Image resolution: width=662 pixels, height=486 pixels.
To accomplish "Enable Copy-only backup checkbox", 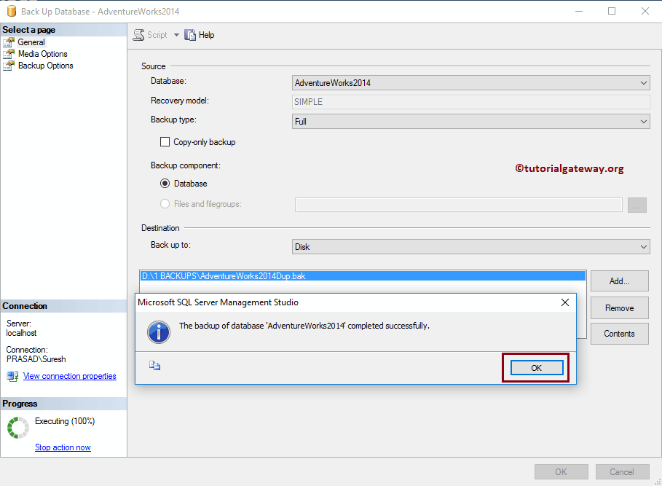I will tap(165, 142).
